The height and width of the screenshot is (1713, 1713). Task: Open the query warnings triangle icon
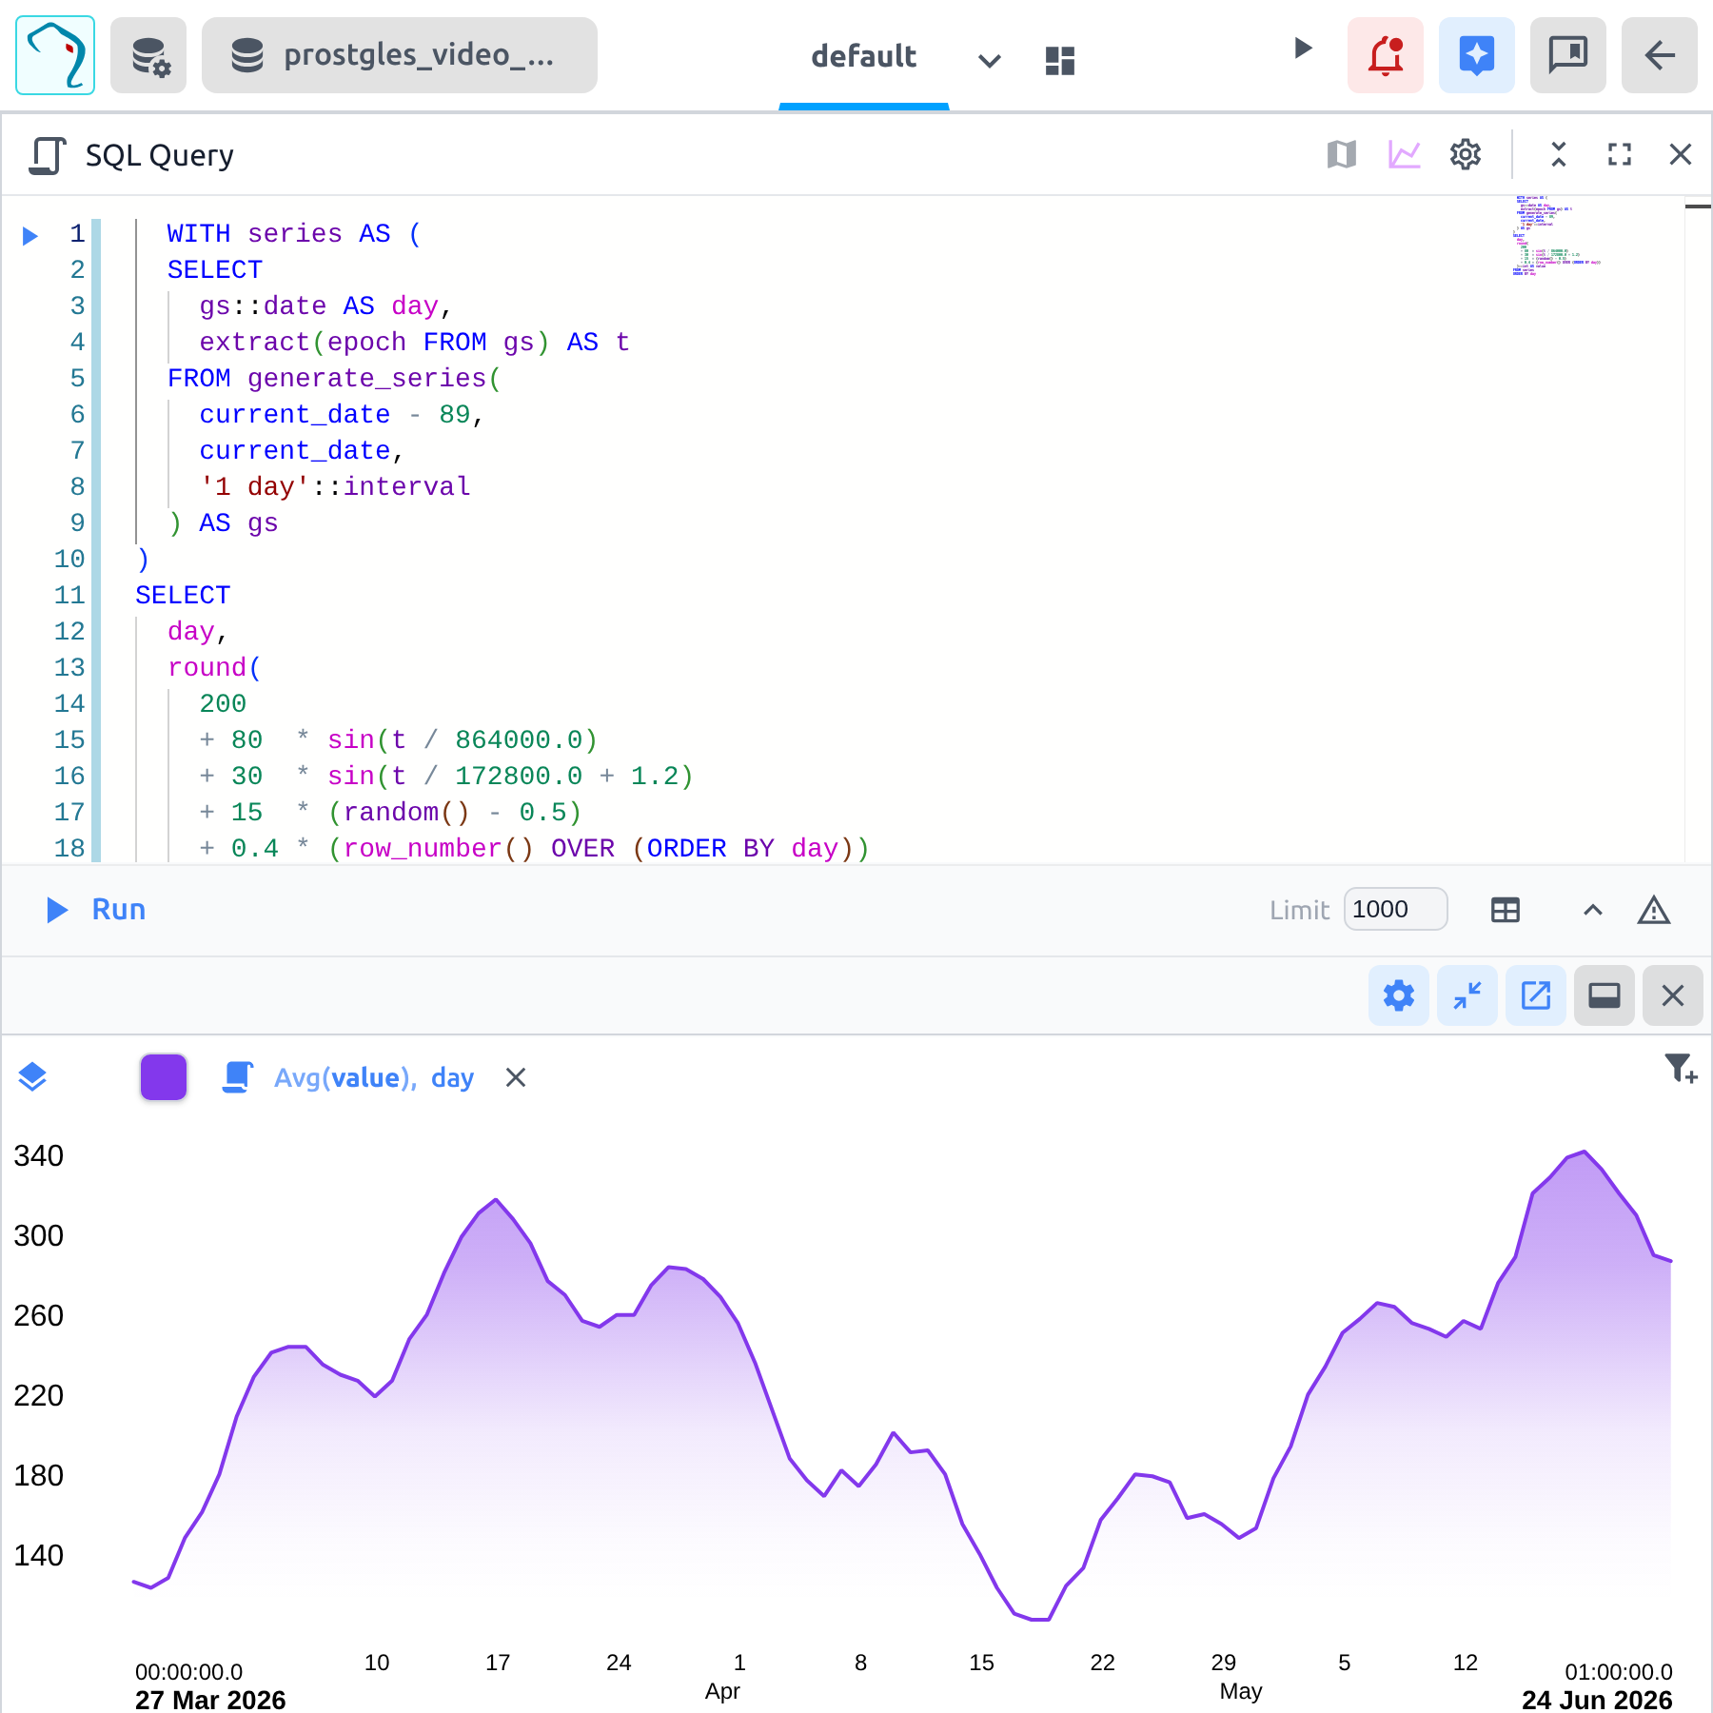point(1654,910)
